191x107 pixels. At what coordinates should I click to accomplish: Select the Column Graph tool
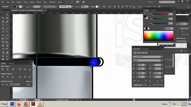(7, 53)
